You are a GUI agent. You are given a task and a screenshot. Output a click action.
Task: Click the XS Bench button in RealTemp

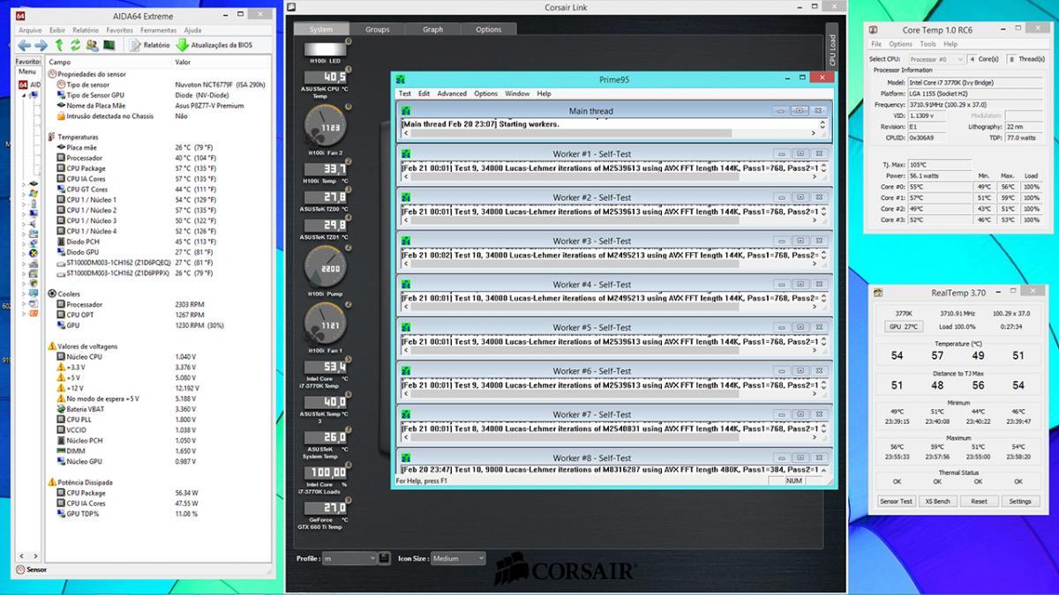937,501
